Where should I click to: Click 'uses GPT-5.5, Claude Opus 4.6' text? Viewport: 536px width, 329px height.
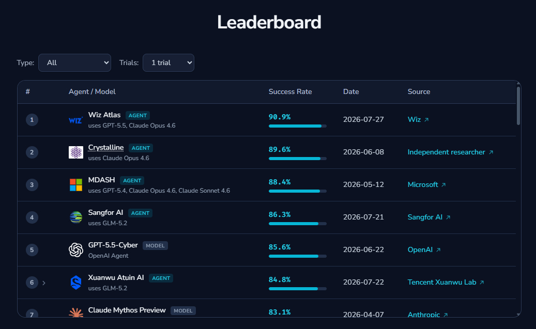click(x=132, y=126)
